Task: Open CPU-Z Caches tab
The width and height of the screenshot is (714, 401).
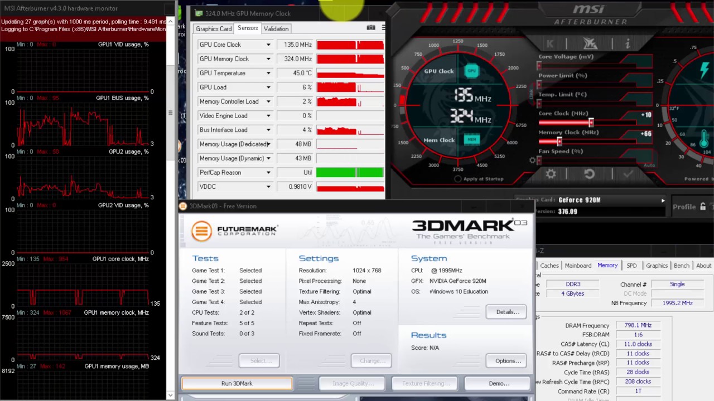Action: pyautogui.click(x=549, y=266)
